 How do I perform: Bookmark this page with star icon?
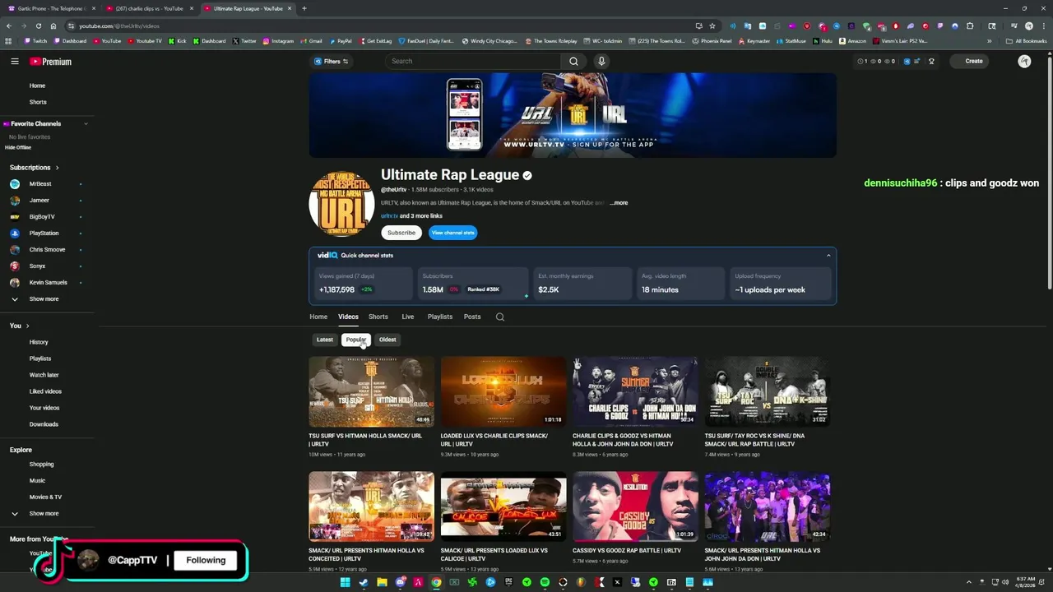pyautogui.click(x=712, y=25)
